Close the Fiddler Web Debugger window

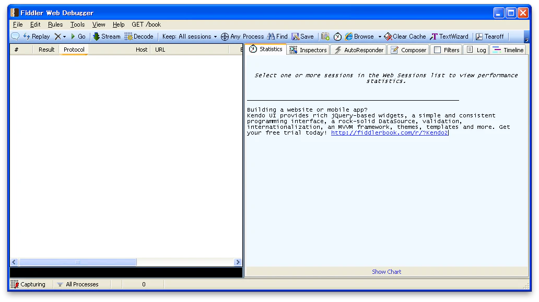[x=523, y=13]
